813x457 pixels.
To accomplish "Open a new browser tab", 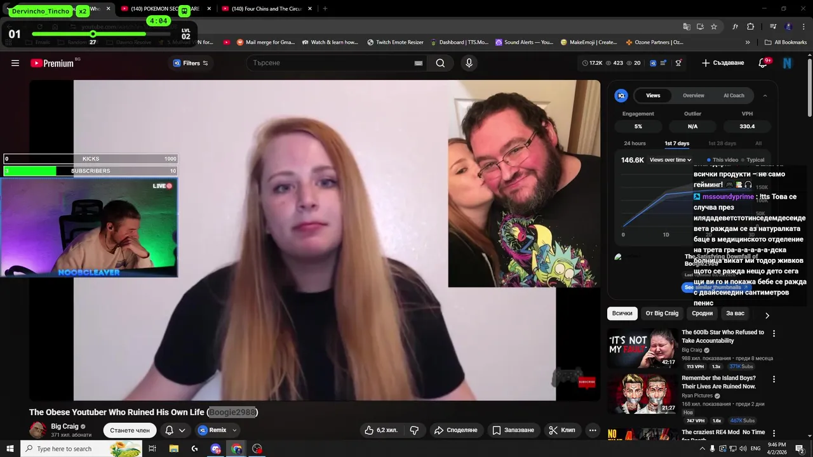I will (325, 9).
